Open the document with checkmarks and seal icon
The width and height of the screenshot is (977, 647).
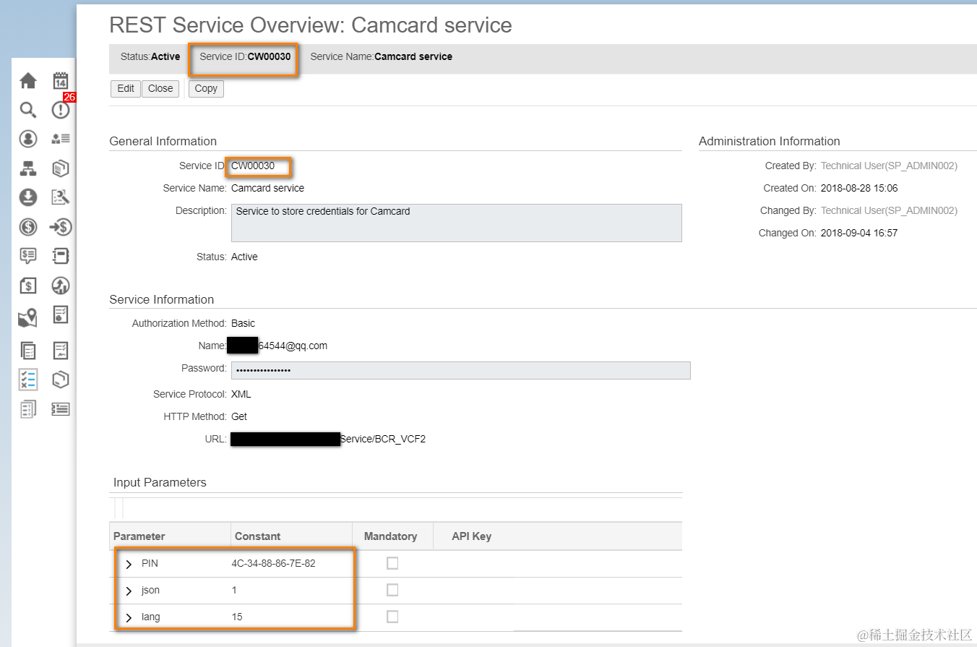point(61,314)
